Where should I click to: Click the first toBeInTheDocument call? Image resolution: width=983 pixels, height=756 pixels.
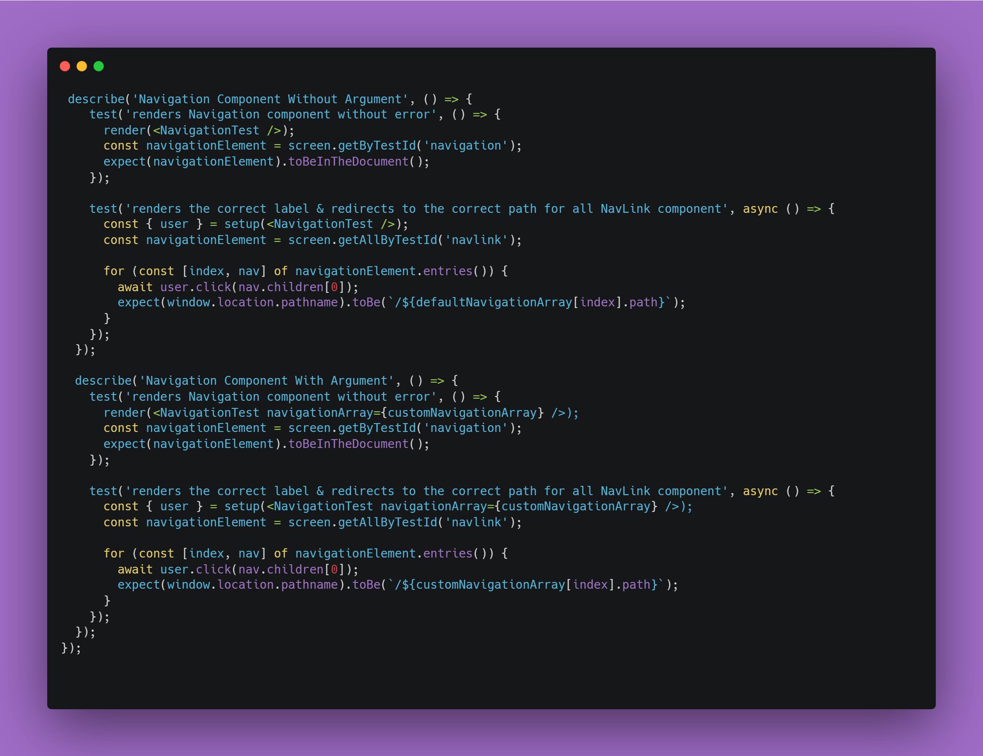pos(348,162)
